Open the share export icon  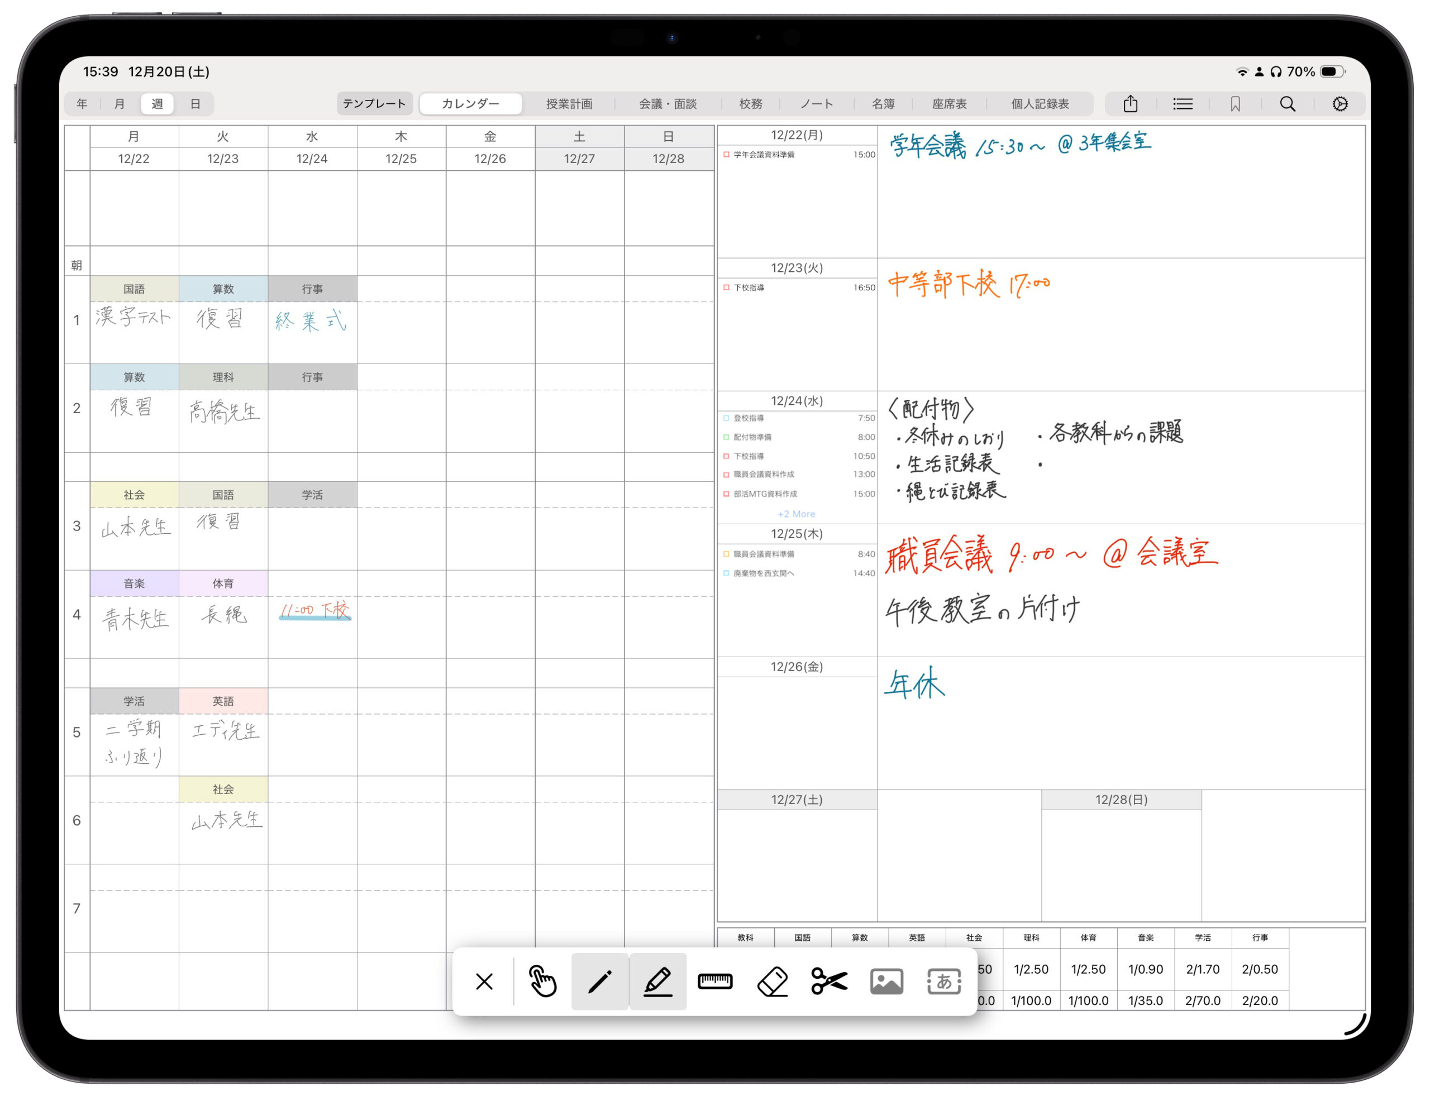point(1131,104)
